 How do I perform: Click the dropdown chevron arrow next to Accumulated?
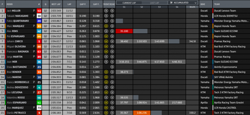(x=196, y=2)
